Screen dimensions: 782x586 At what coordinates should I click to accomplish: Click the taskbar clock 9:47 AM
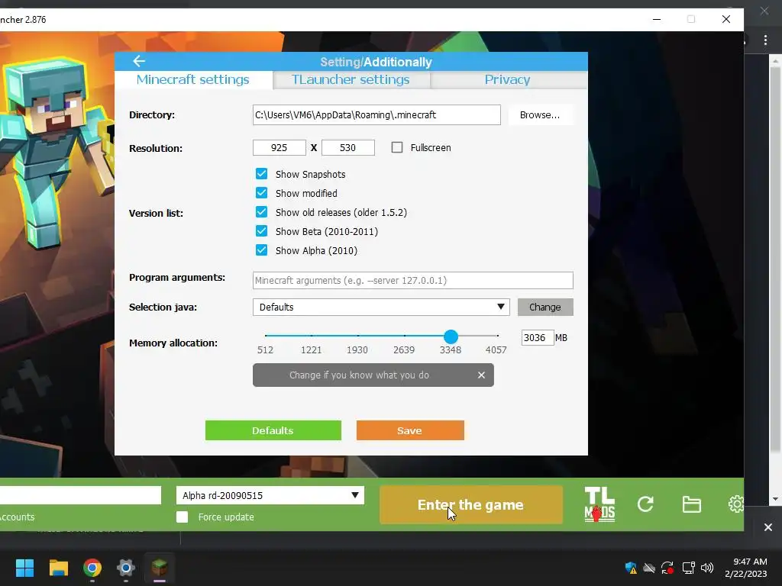pos(750,562)
